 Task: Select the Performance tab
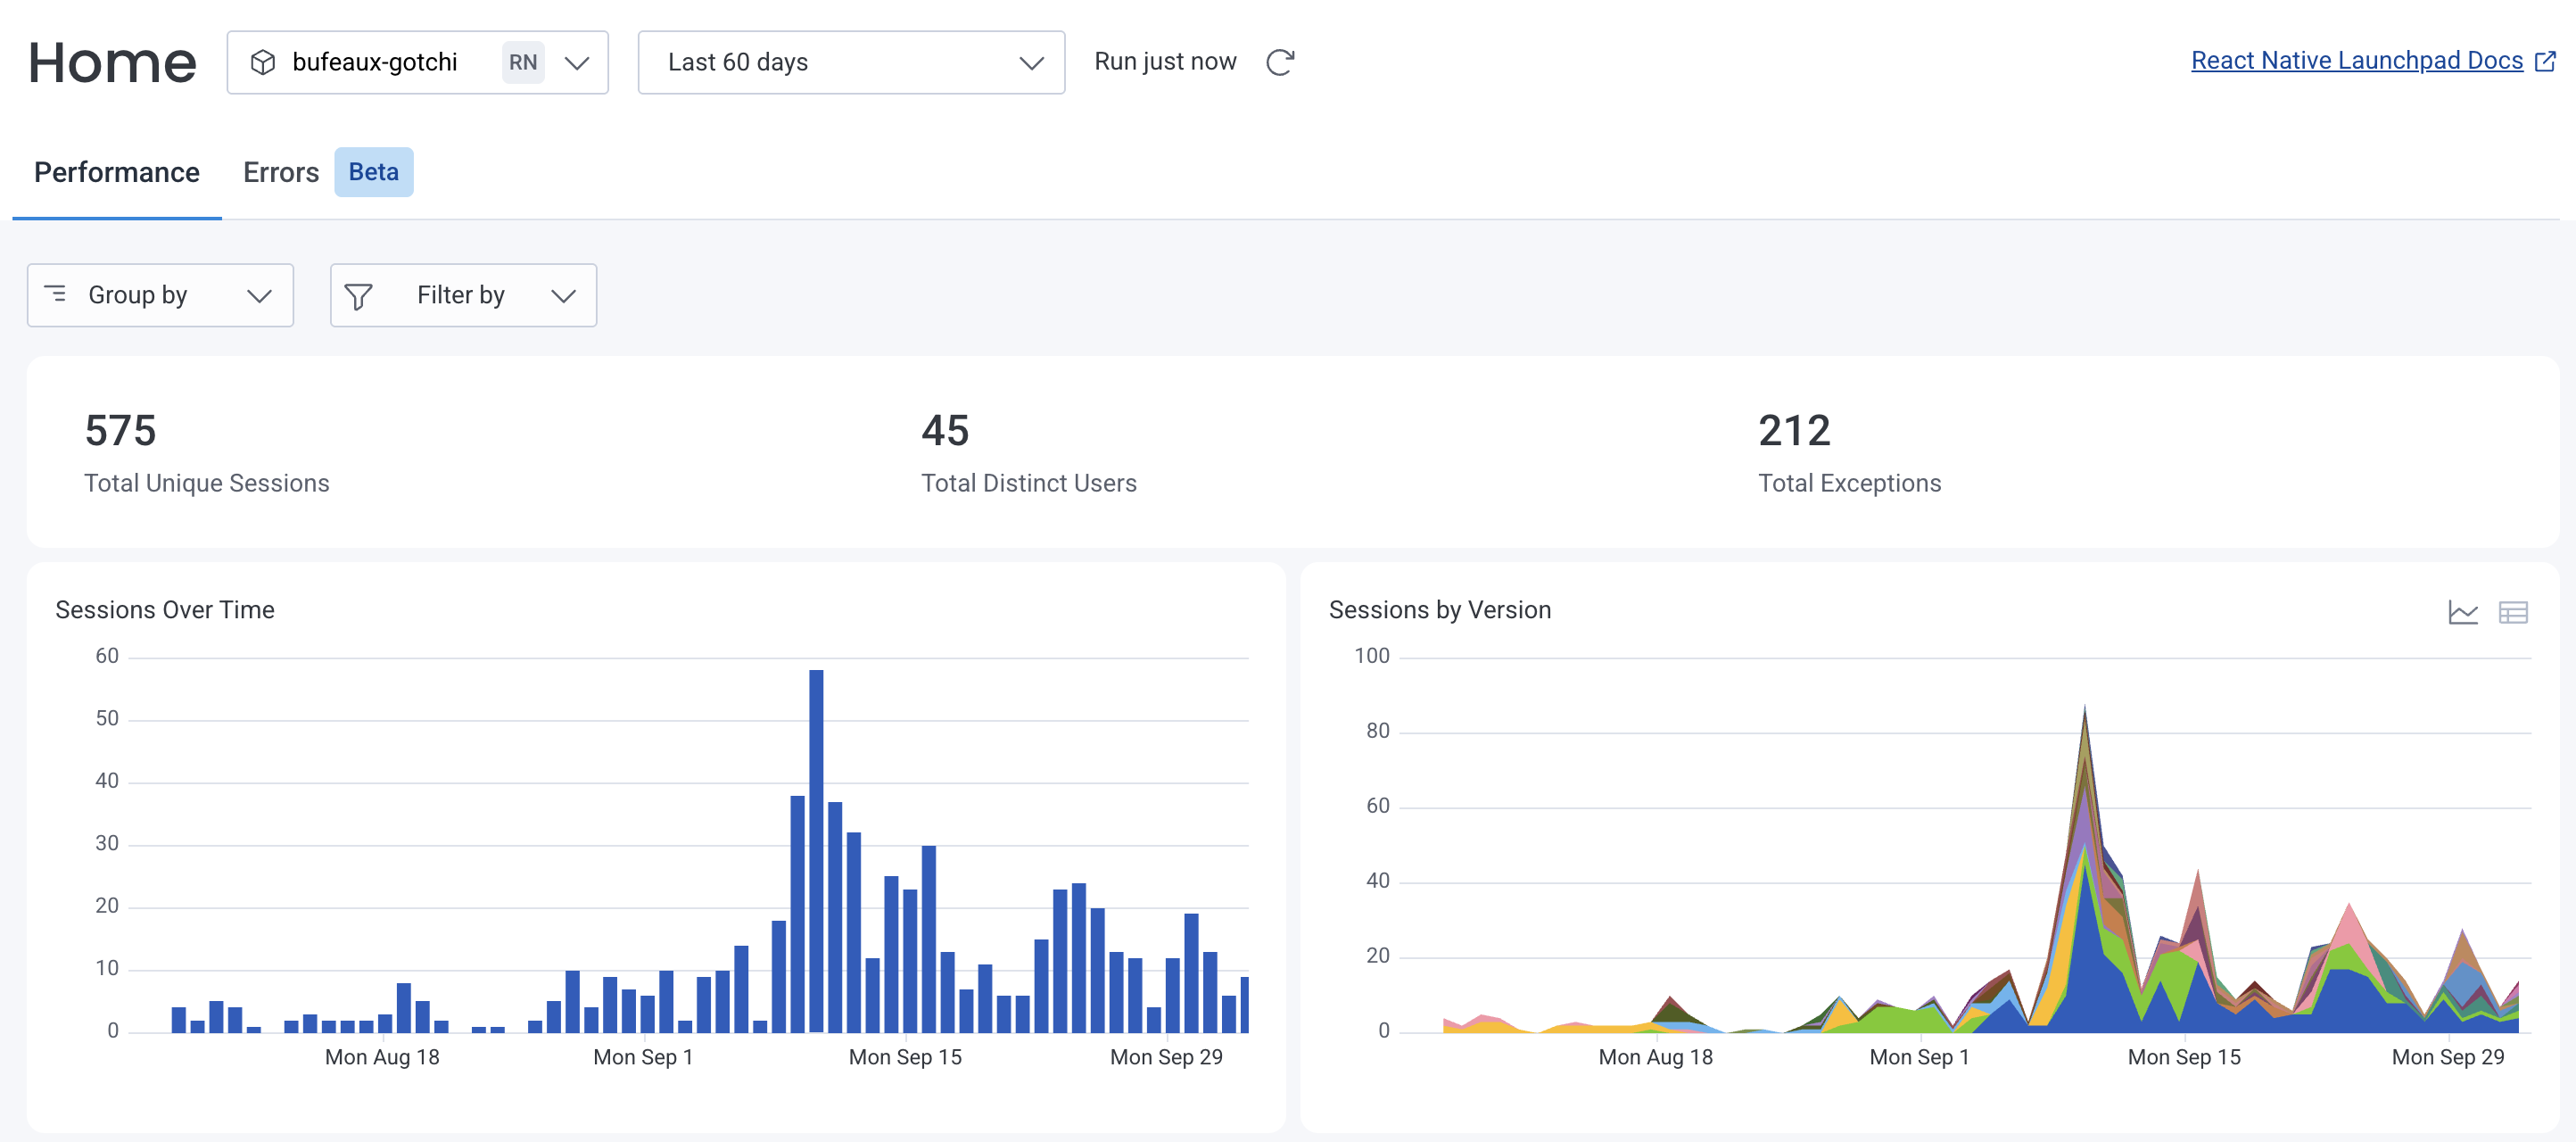pos(116,172)
